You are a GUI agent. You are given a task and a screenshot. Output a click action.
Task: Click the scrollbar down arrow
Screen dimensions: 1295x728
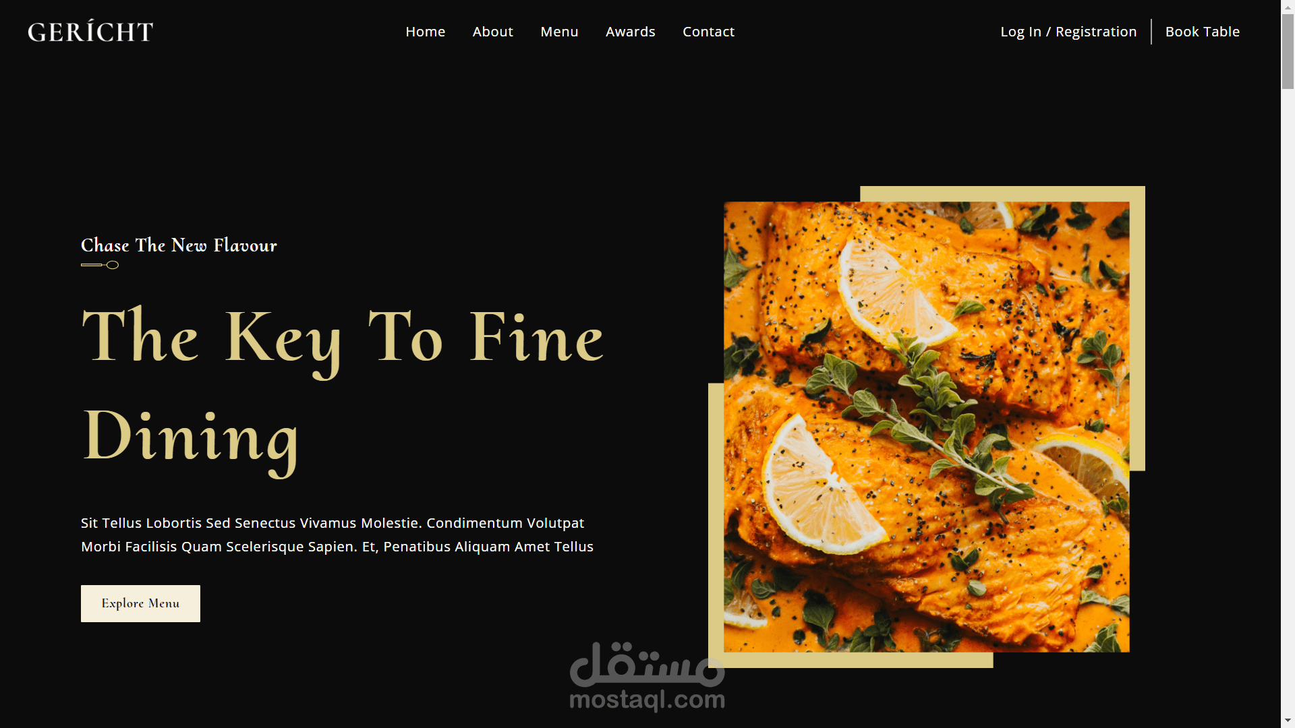pos(1288,721)
